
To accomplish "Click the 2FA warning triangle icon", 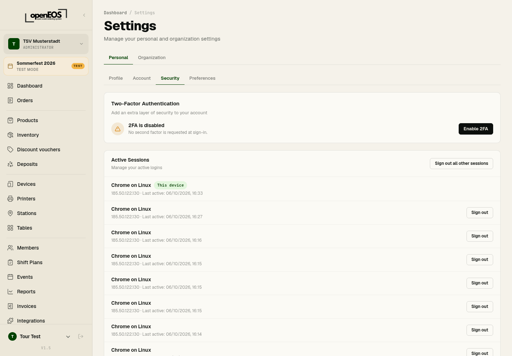I will point(118,129).
